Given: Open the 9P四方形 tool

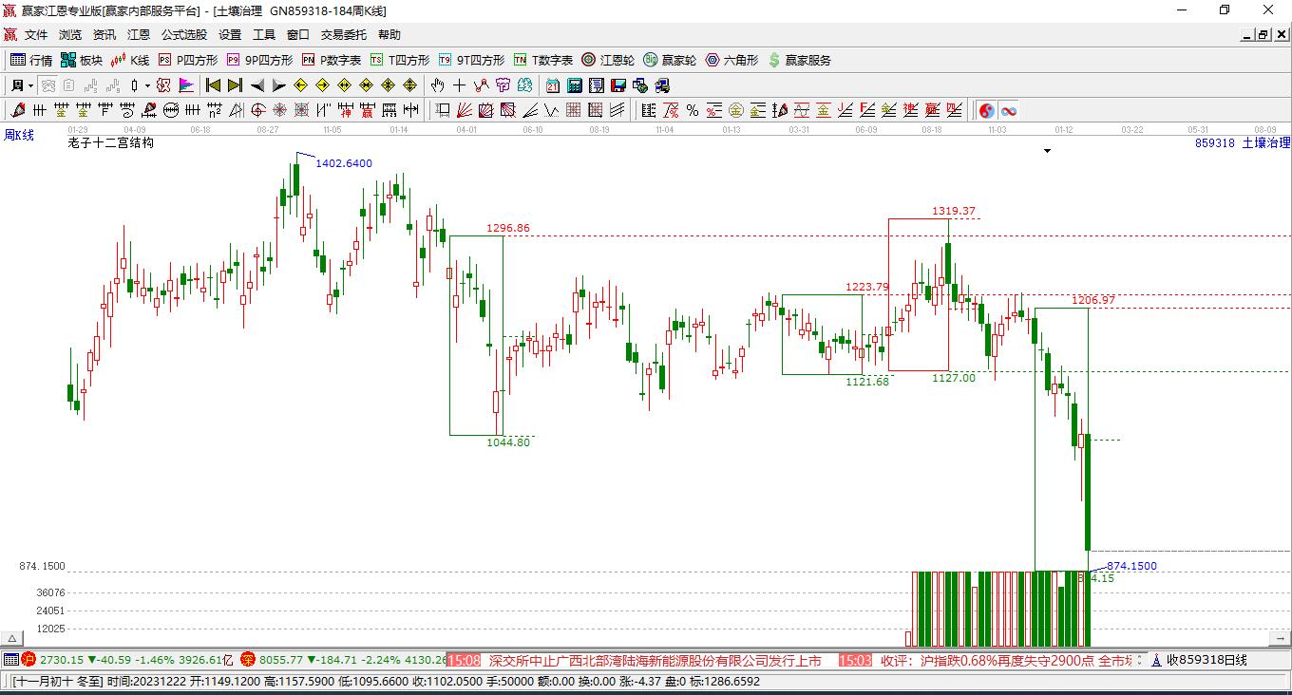Looking at the screenshot, I should [x=259, y=60].
